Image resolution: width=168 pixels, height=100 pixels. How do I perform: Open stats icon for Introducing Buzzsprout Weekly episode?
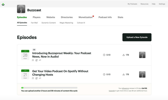click(x=33, y=60)
